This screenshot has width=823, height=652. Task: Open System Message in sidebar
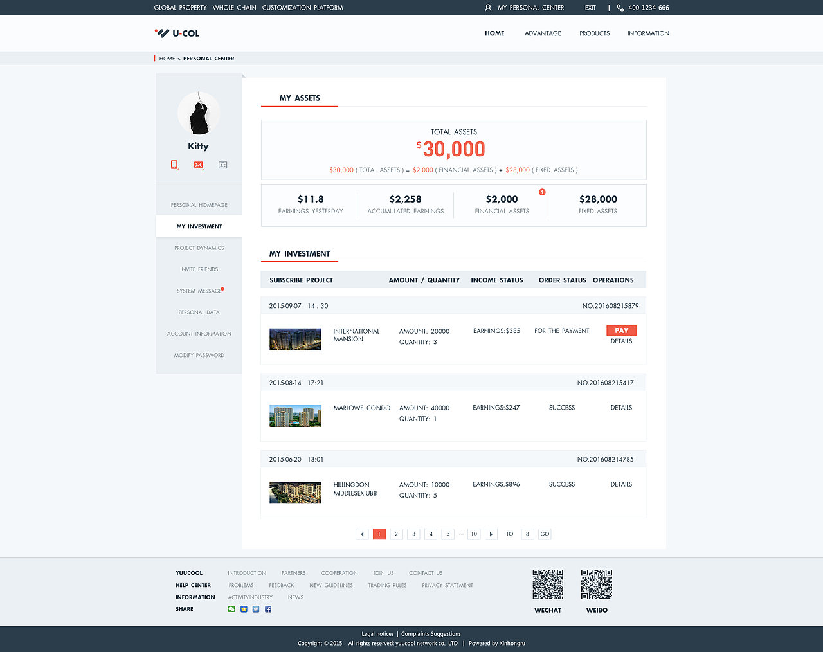[199, 291]
